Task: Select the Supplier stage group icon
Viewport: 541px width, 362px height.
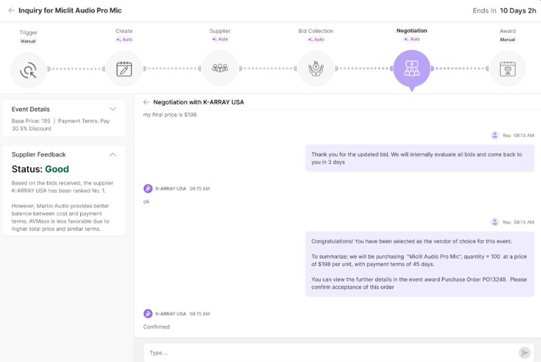Action: [x=220, y=68]
